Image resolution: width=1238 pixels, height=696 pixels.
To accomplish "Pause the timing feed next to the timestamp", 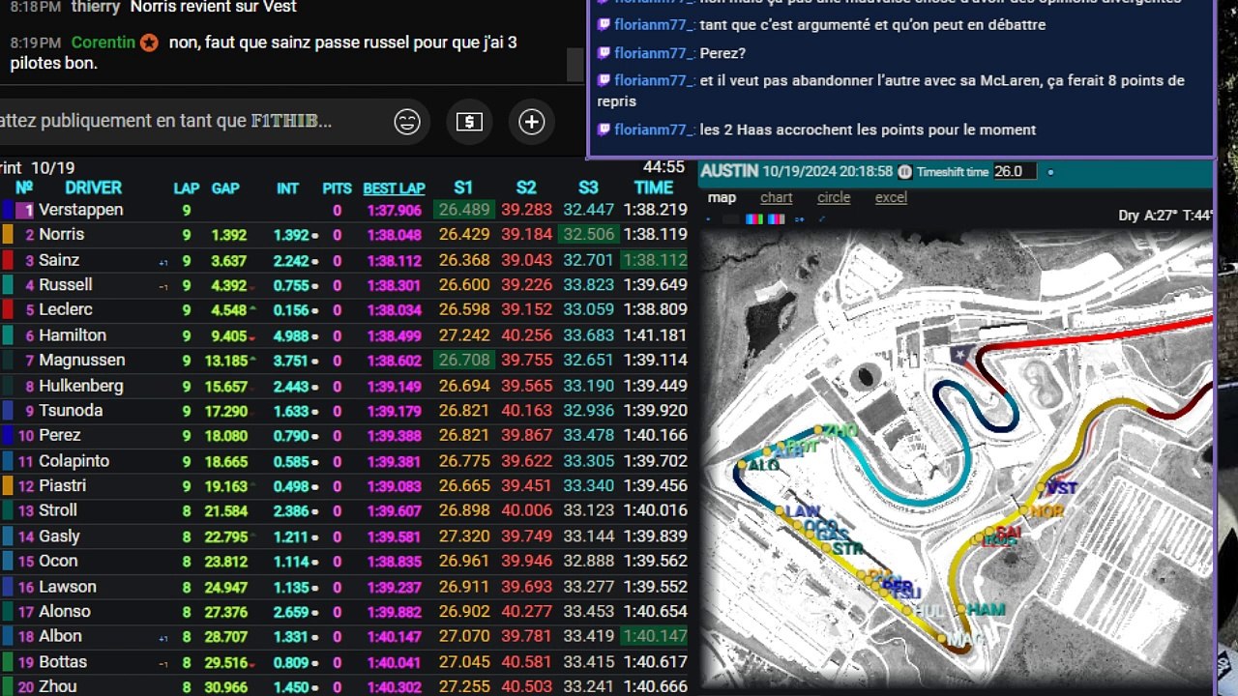I will click(904, 172).
